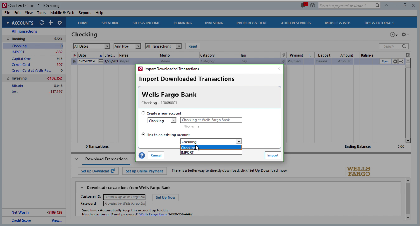This screenshot has height=226, width=420.
Task: Save the transaction with Save button
Action: coord(385,61)
